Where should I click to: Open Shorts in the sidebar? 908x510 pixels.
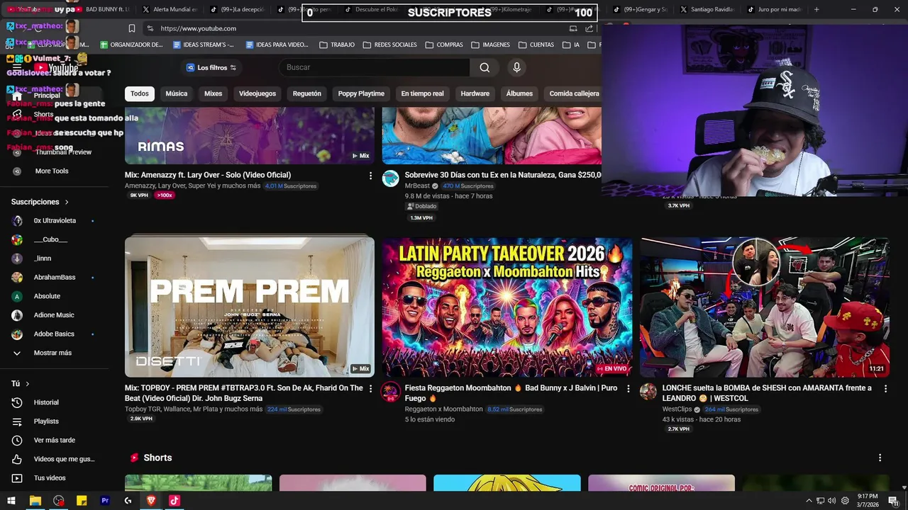click(x=43, y=114)
